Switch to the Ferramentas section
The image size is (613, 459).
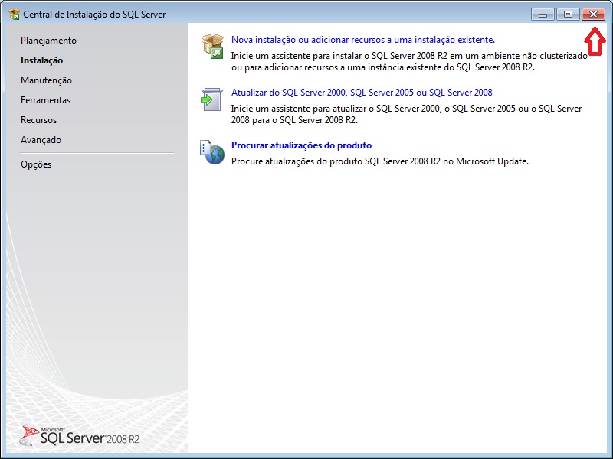pyautogui.click(x=45, y=100)
